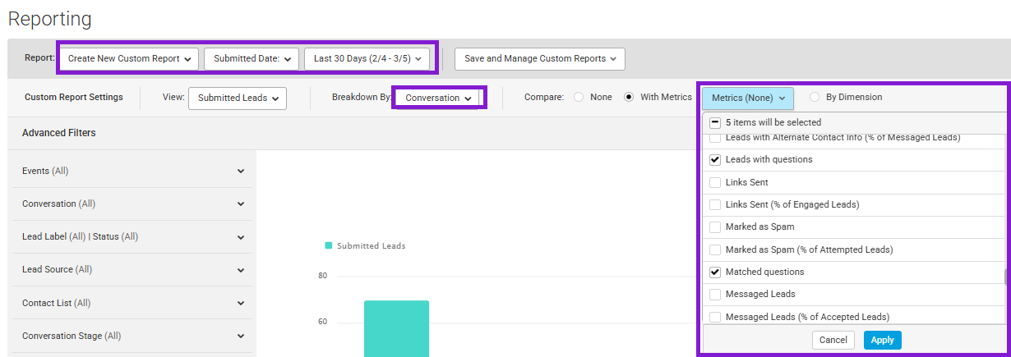
Task: Click the View: label
Action: (173, 97)
